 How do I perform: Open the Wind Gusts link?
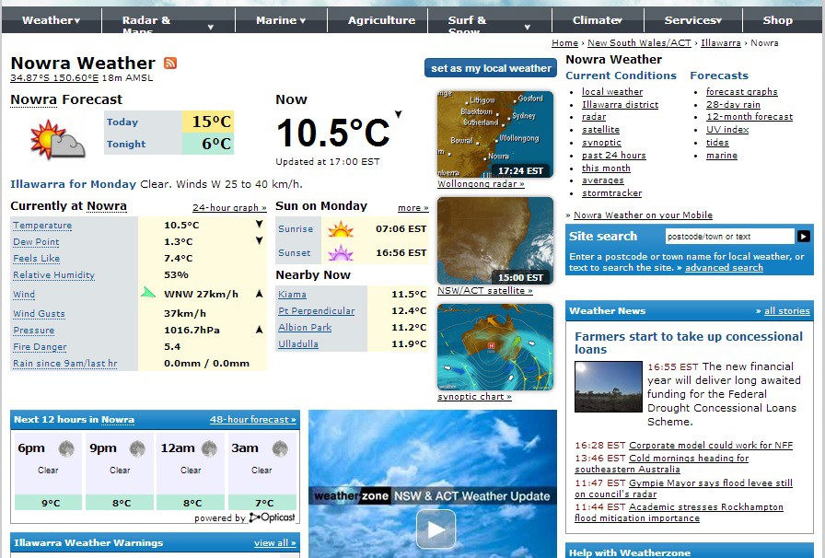39,314
